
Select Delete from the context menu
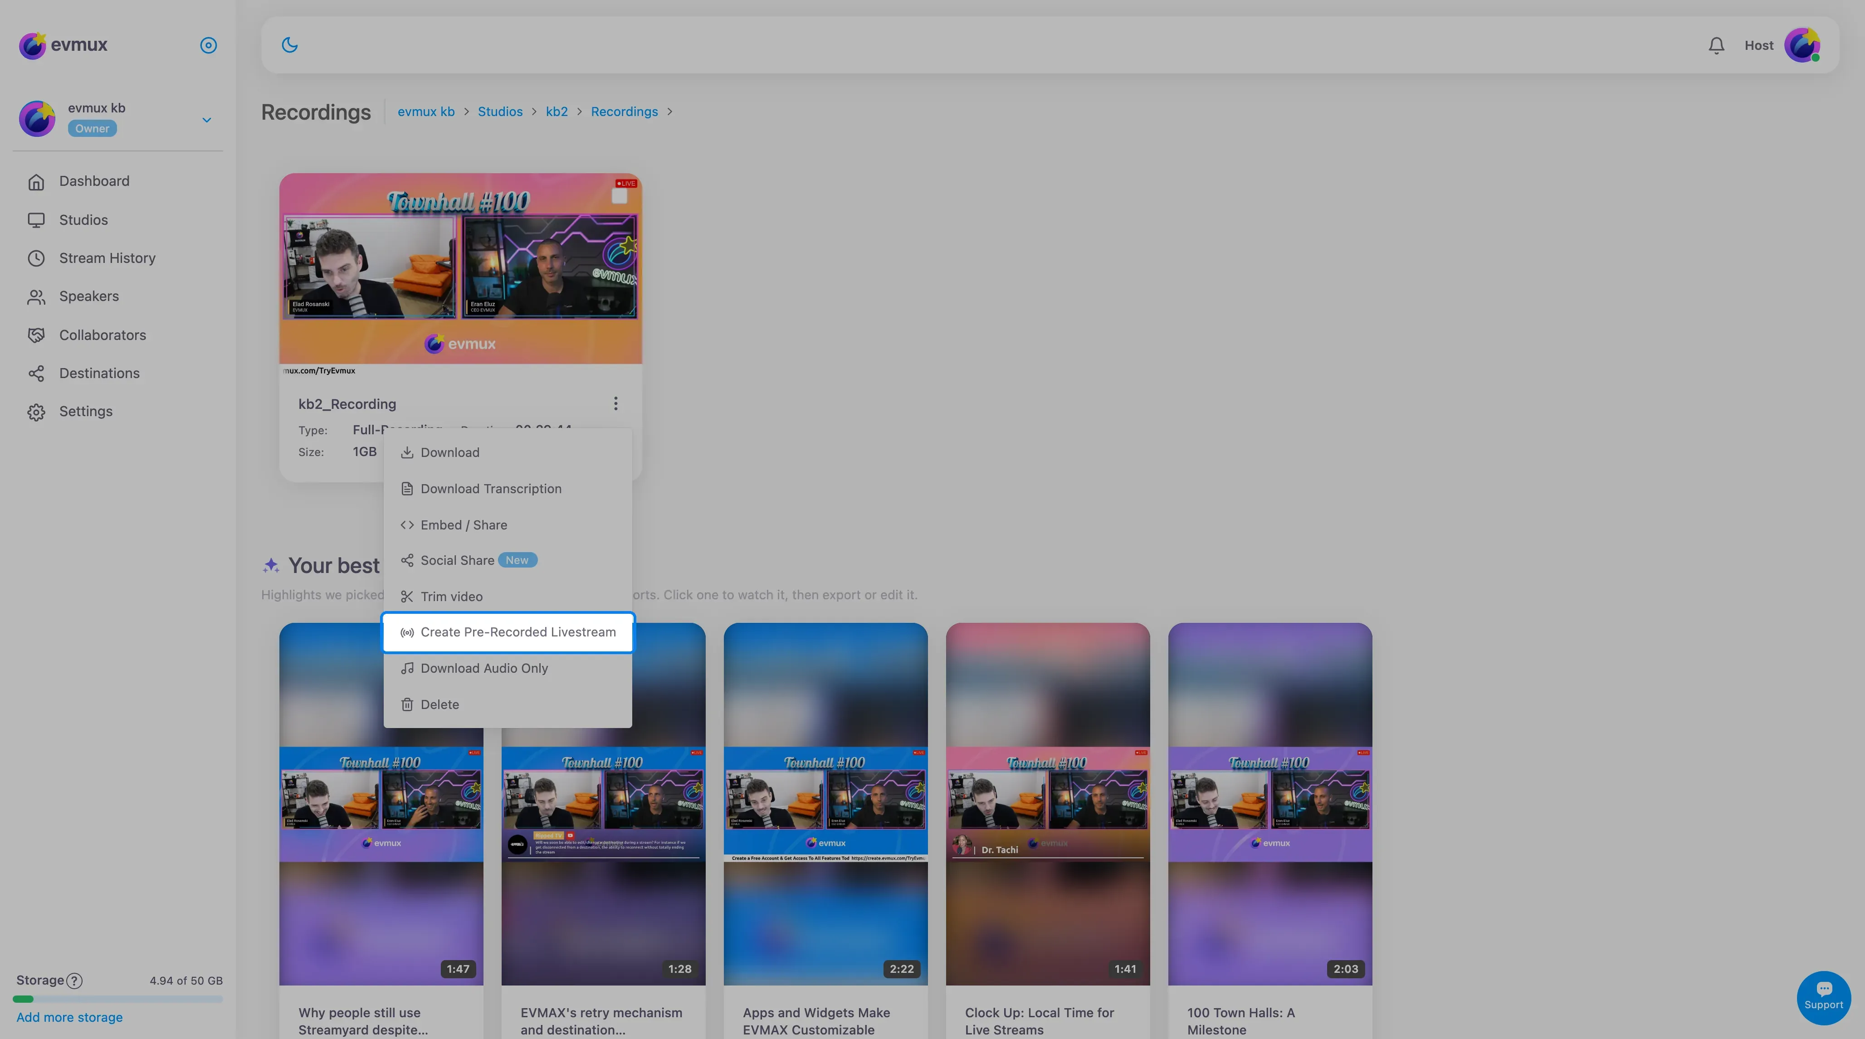point(508,705)
